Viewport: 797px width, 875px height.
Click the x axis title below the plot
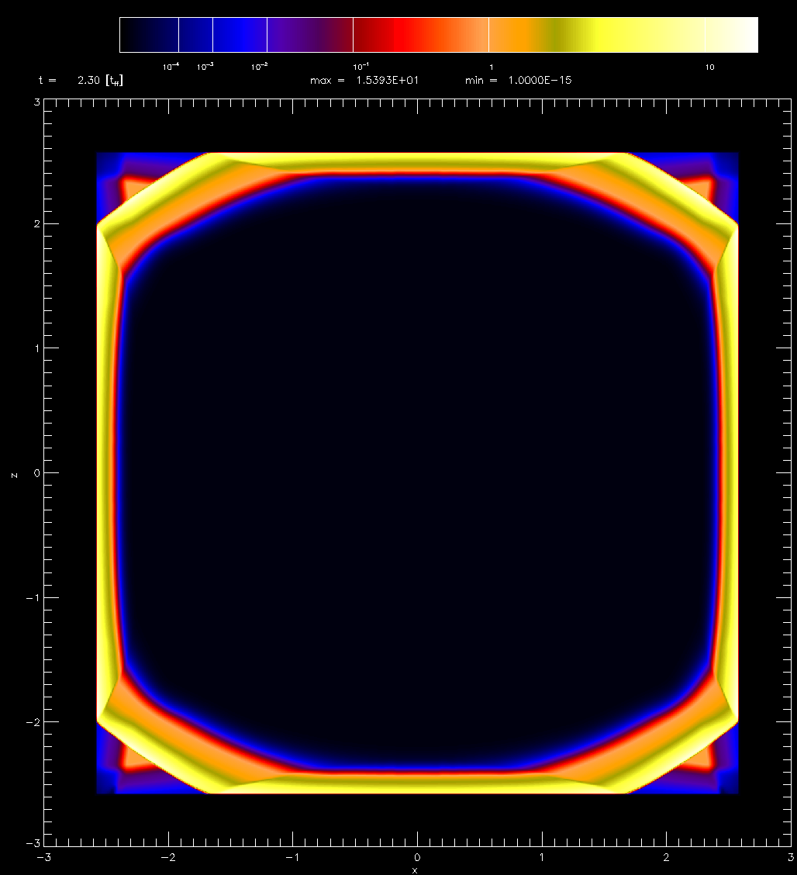(x=416, y=870)
